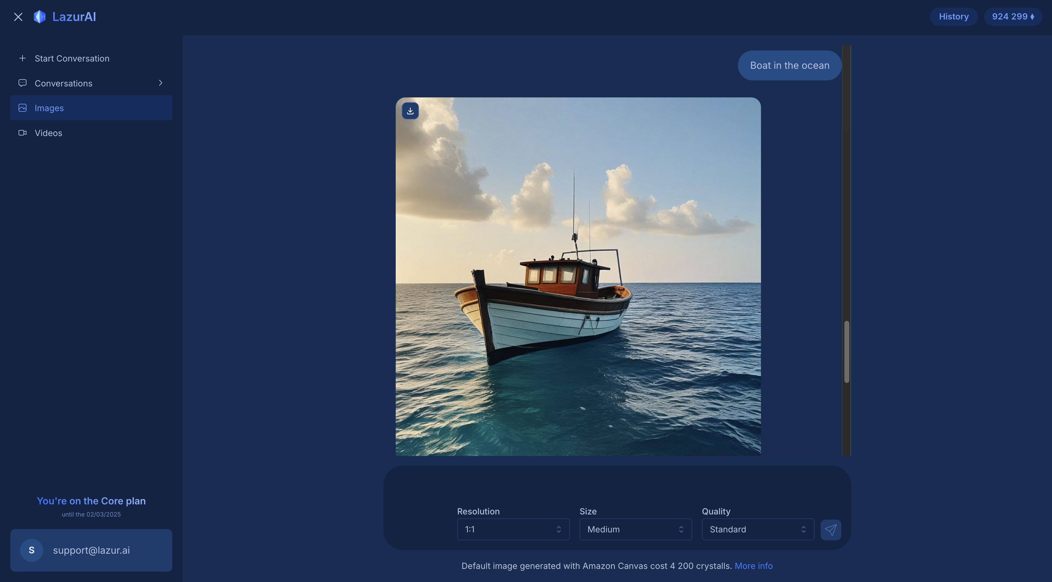The image size is (1052, 582).
Task: Click the plus icon for Start Conversation
Action: point(23,58)
